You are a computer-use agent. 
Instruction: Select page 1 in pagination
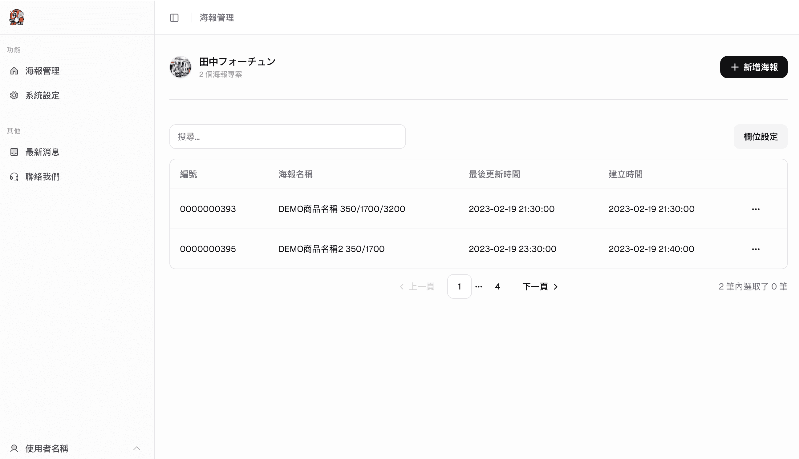coord(459,286)
